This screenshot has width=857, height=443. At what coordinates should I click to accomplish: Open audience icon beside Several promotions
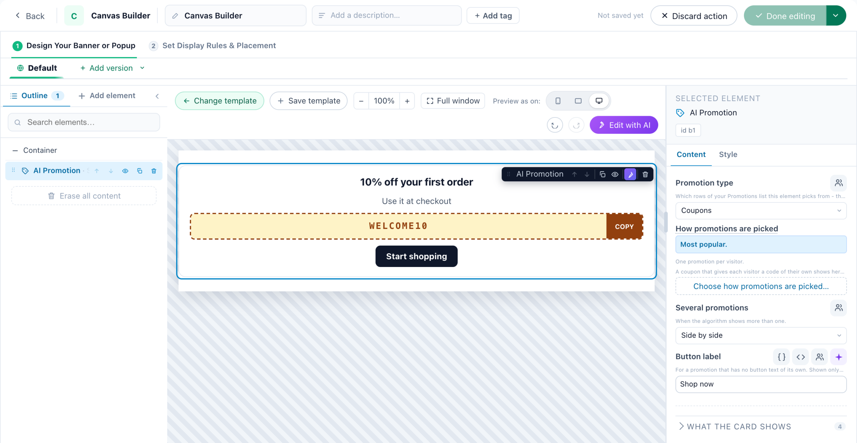click(x=839, y=307)
